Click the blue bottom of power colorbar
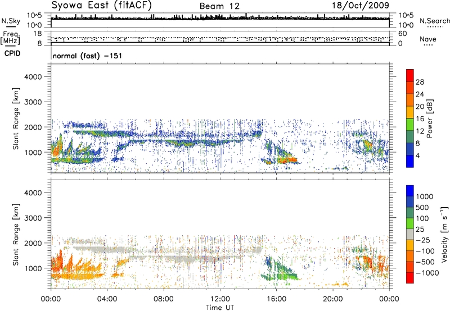 coord(410,161)
